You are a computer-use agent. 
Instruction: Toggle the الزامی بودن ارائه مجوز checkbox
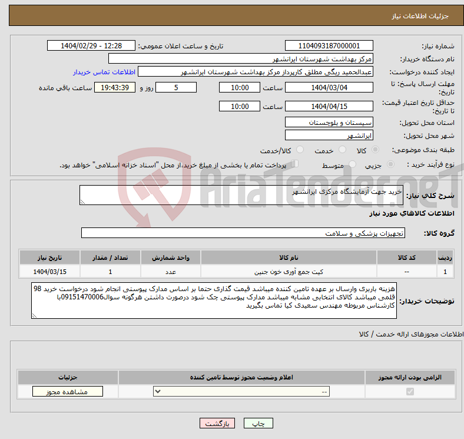click(x=410, y=392)
